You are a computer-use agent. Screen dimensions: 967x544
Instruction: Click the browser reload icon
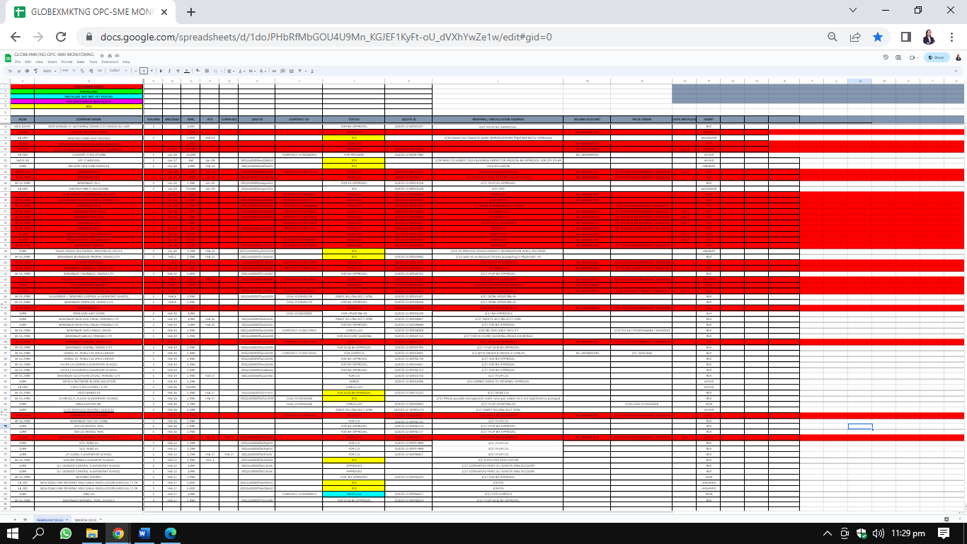(61, 37)
